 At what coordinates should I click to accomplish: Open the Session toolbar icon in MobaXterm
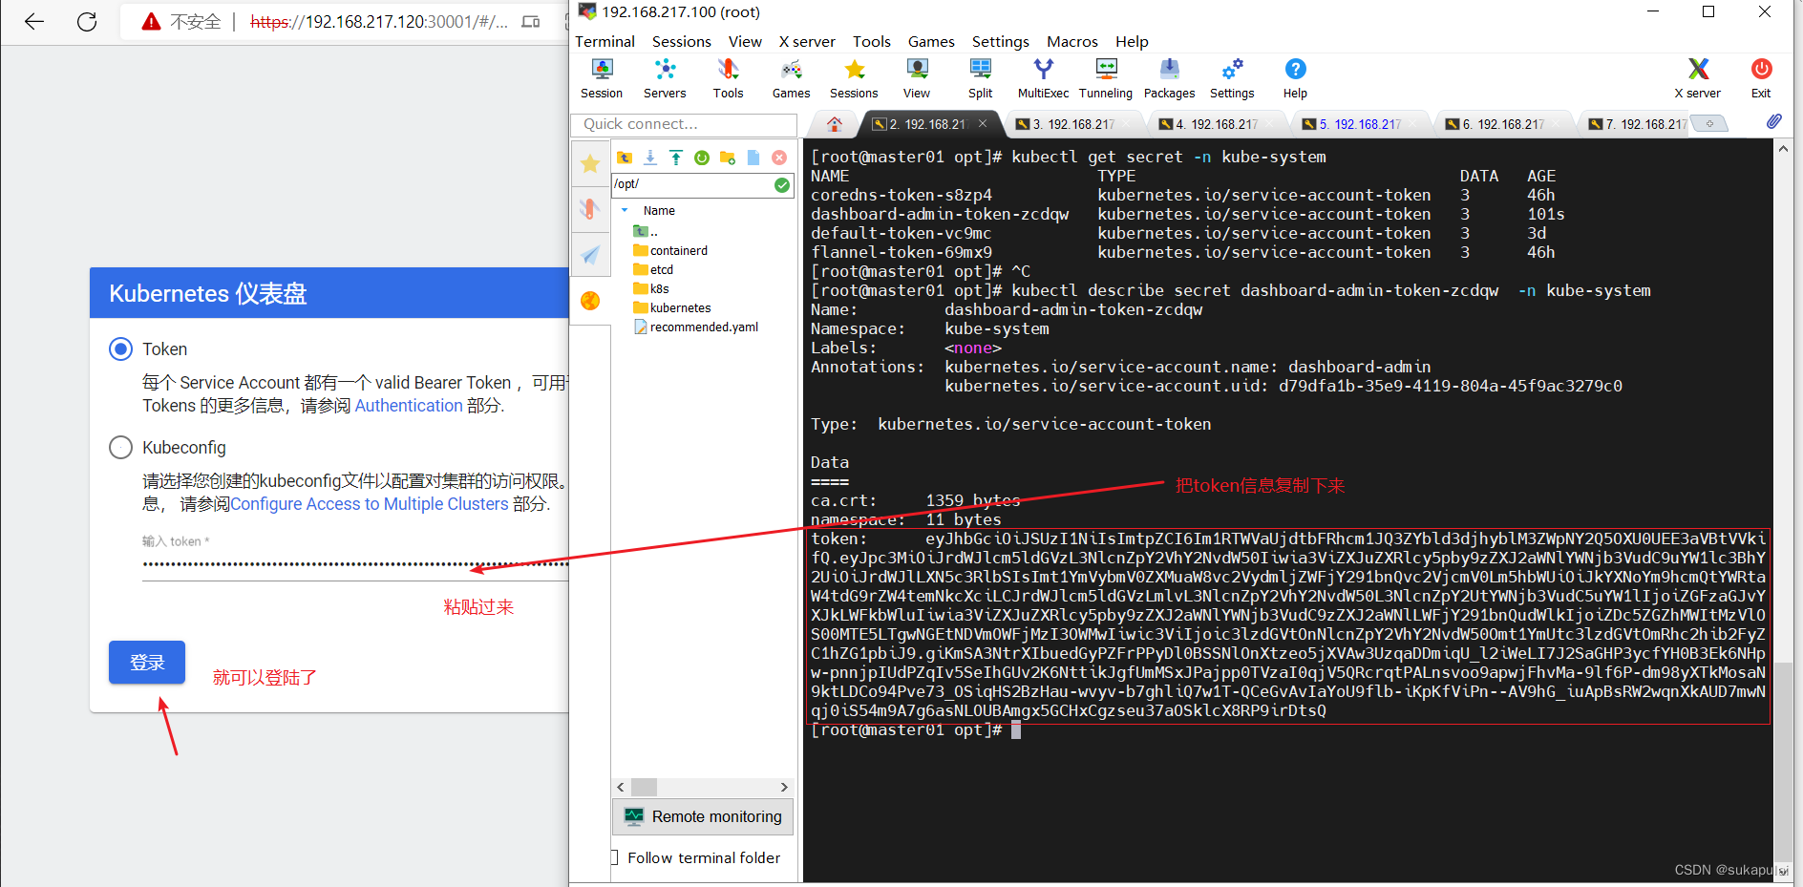coord(602,78)
